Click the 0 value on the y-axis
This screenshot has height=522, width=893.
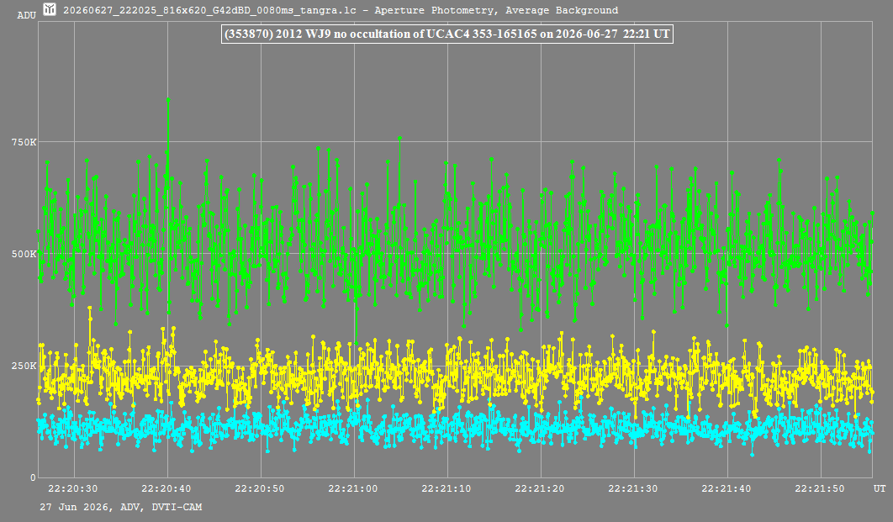click(33, 477)
